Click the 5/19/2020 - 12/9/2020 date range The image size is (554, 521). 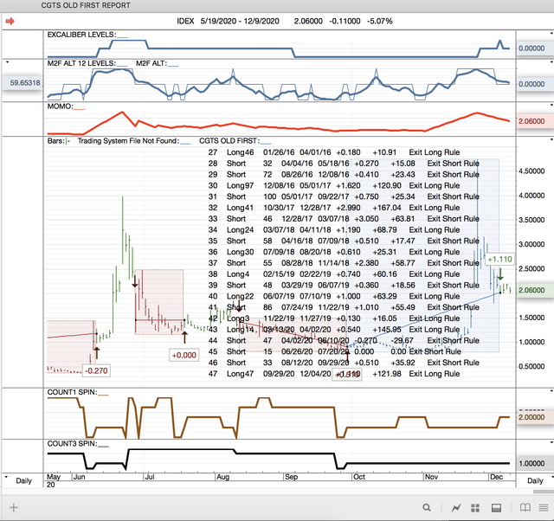(240, 21)
